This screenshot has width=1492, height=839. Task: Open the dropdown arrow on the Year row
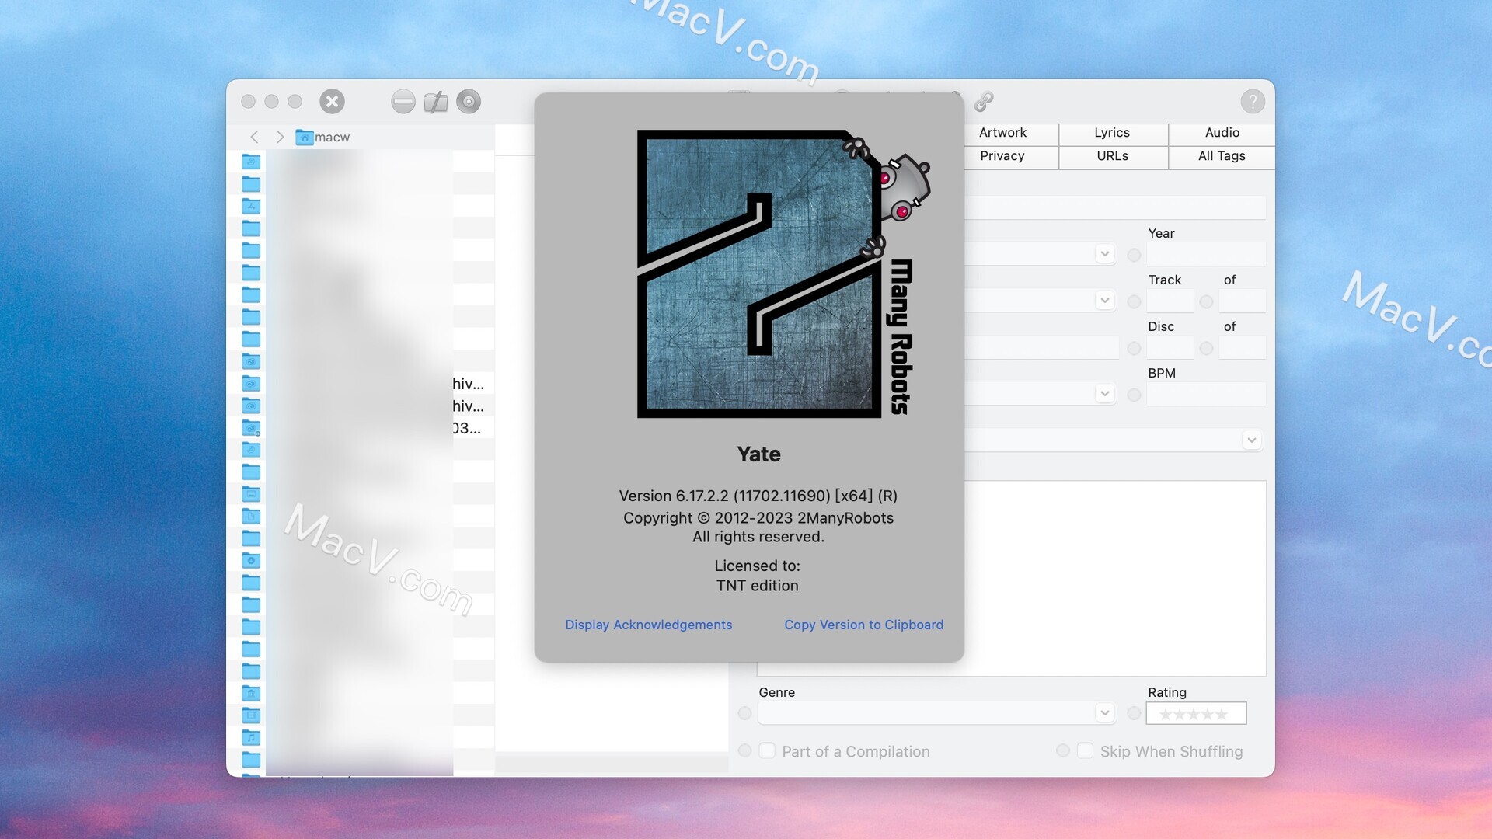[x=1104, y=254]
